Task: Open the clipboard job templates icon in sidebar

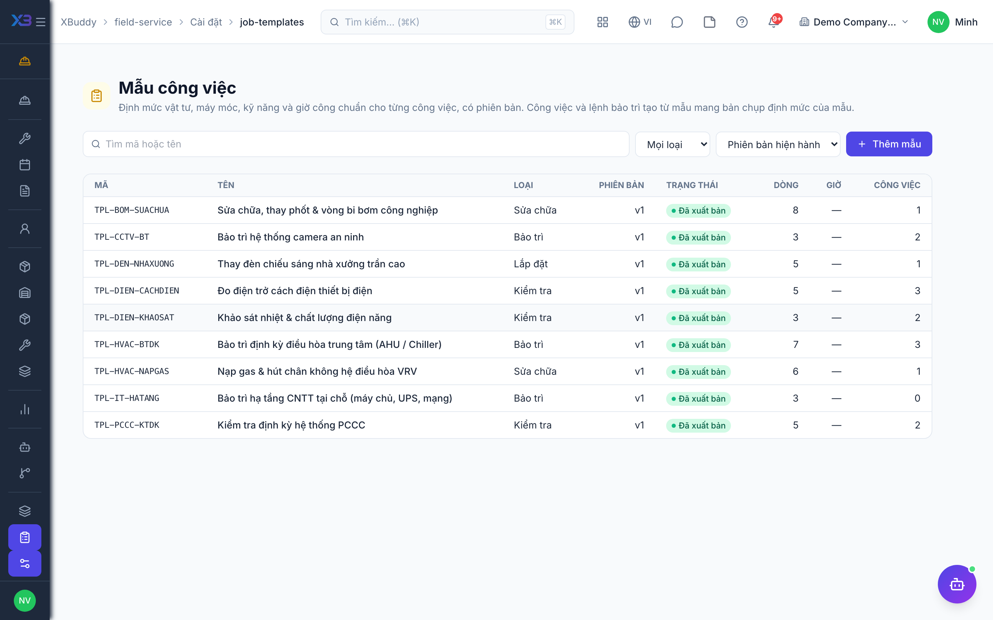Action: coord(24,537)
